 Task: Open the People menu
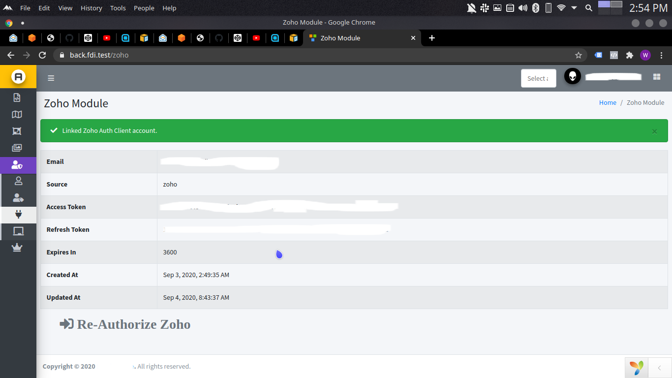point(144,8)
